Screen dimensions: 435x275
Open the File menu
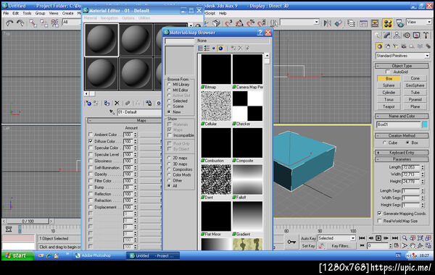point(6,13)
